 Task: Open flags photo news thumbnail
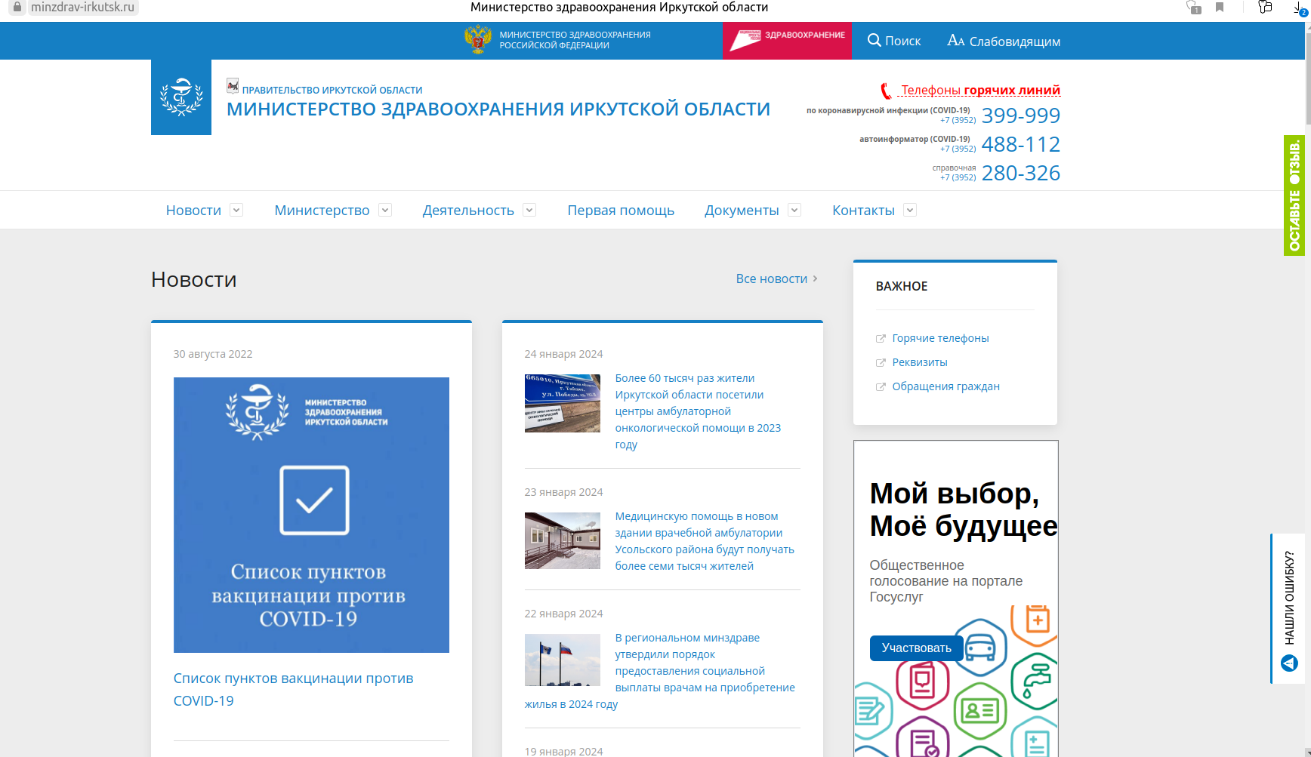coord(563,660)
